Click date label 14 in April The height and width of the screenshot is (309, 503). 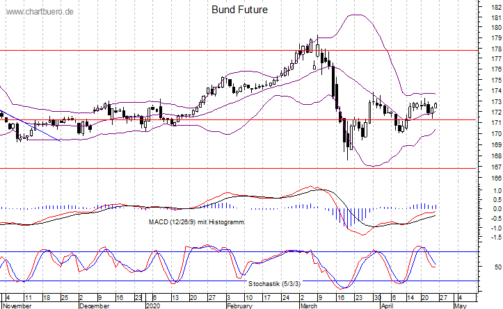click(x=410, y=298)
